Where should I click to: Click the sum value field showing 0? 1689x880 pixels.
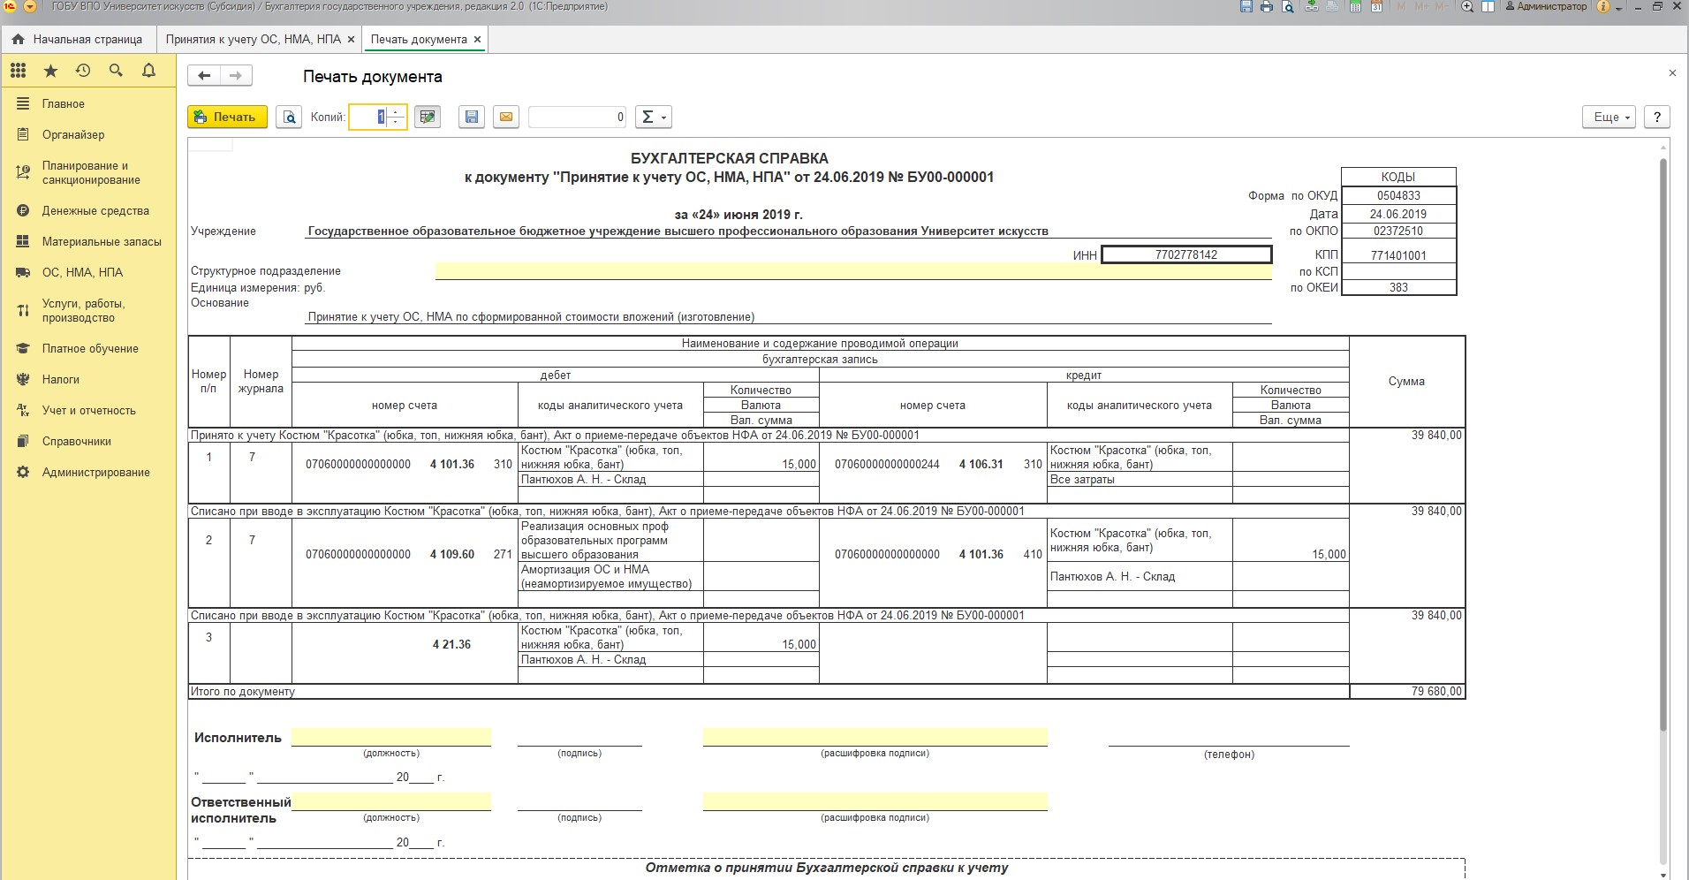point(578,117)
